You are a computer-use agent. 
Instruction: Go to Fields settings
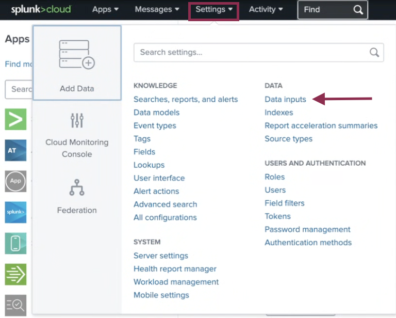coord(144,152)
